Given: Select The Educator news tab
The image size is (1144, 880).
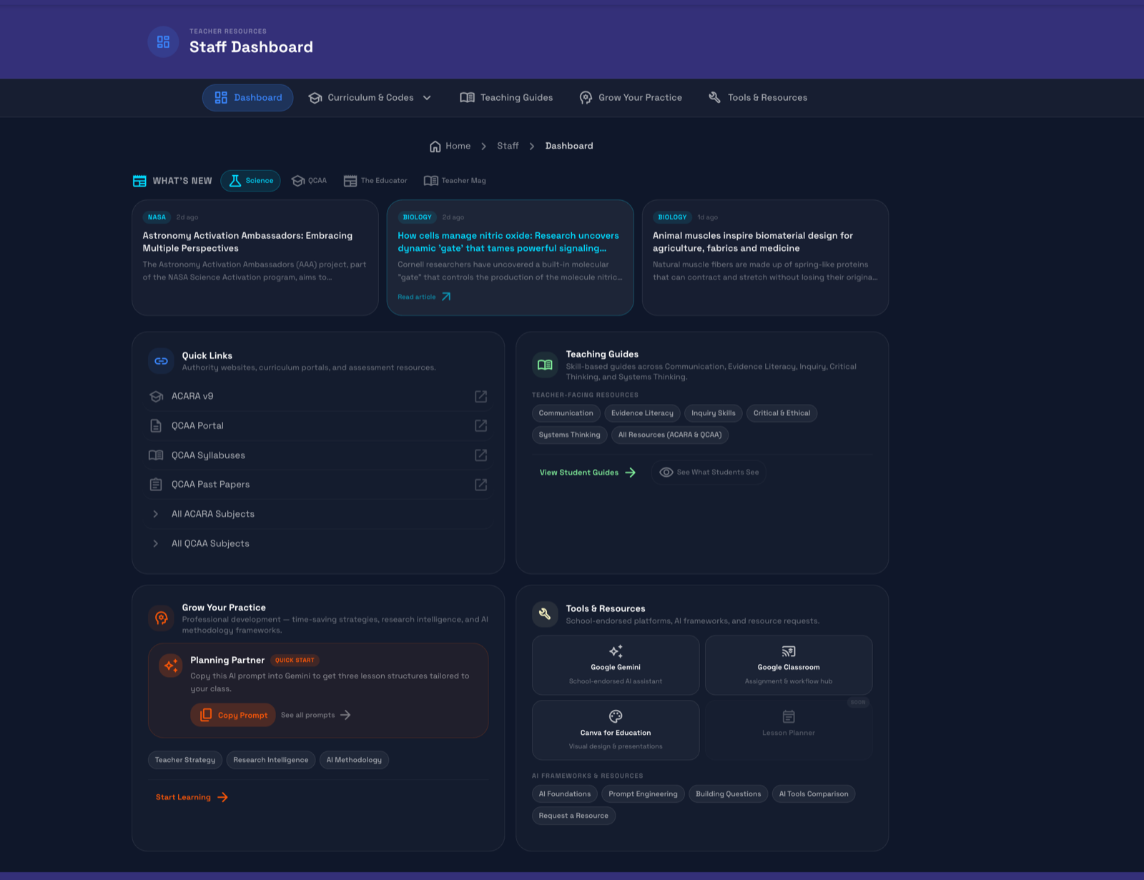Looking at the screenshot, I should [x=375, y=181].
